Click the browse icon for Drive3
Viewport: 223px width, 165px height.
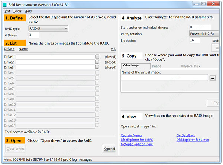coord(97,67)
